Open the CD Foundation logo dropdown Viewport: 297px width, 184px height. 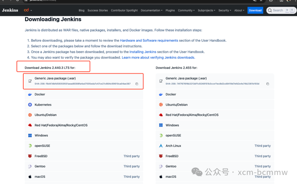coord(28,10)
